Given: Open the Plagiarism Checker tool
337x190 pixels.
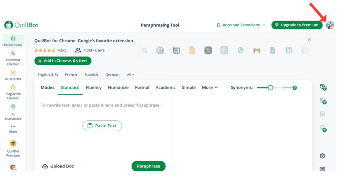Looking at the screenshot, I should [13, 92].
